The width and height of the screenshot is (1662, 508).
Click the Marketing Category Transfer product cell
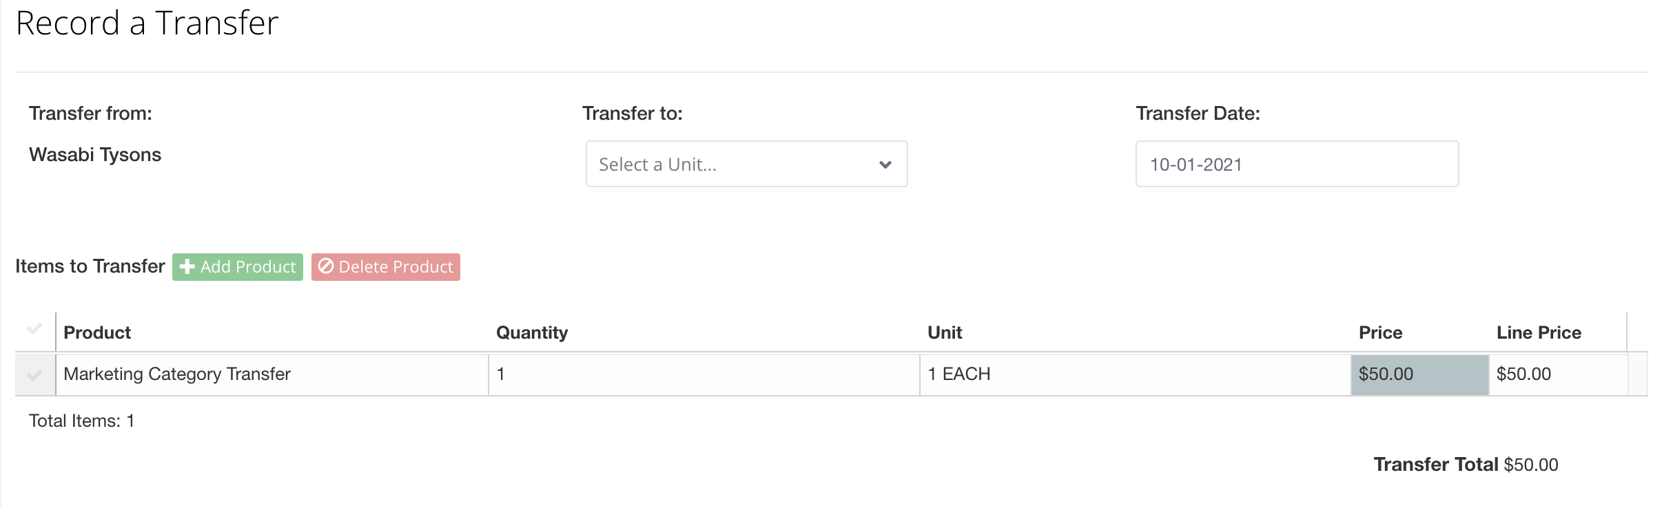tap(272, 374)
